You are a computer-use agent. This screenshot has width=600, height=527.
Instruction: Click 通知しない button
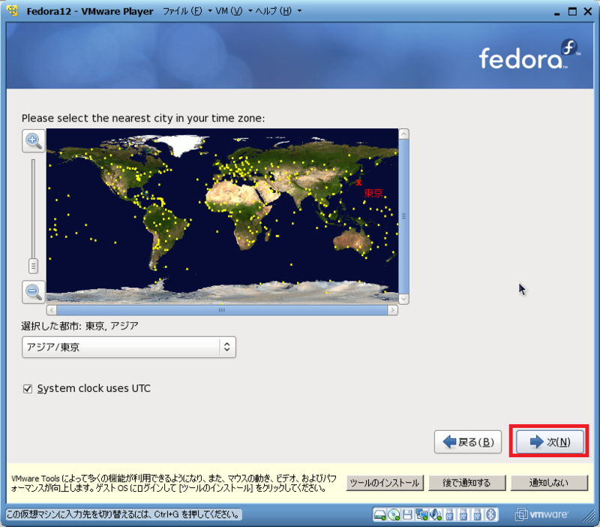pos(549,483)
